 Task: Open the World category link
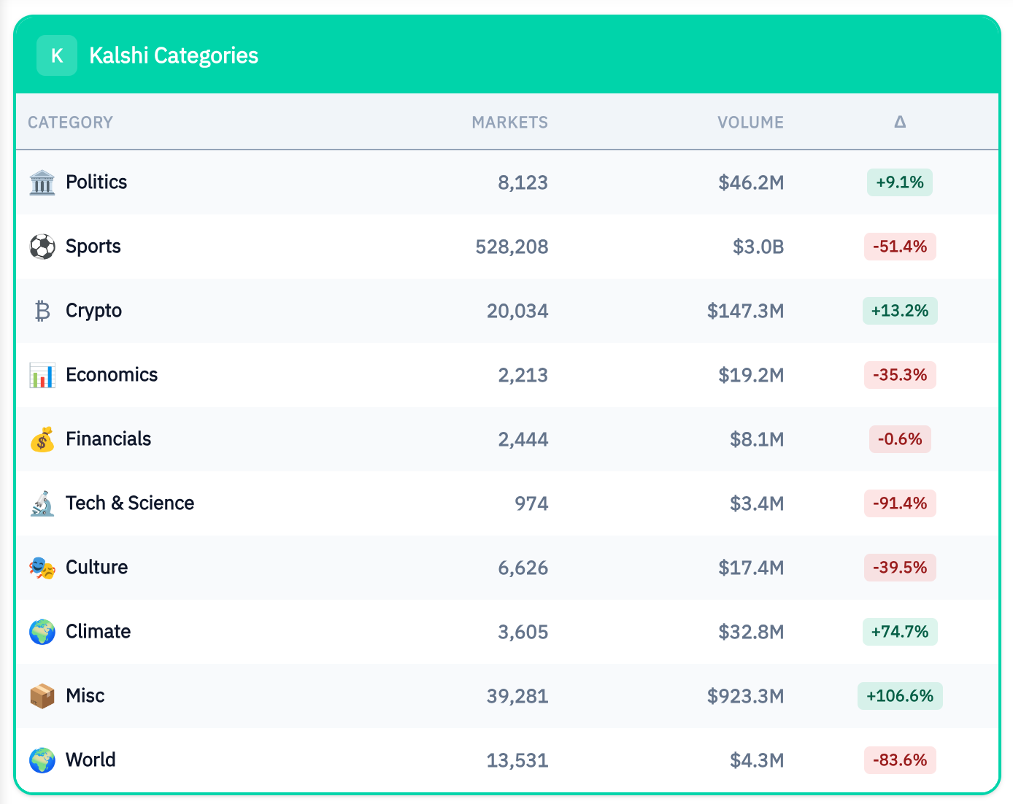[90, 760]
